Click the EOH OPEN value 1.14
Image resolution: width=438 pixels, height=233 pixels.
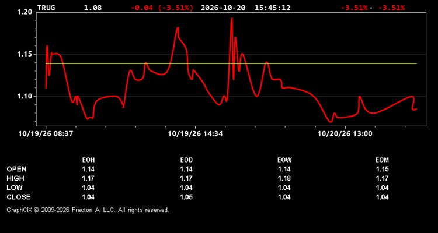(x=88, y=169)
